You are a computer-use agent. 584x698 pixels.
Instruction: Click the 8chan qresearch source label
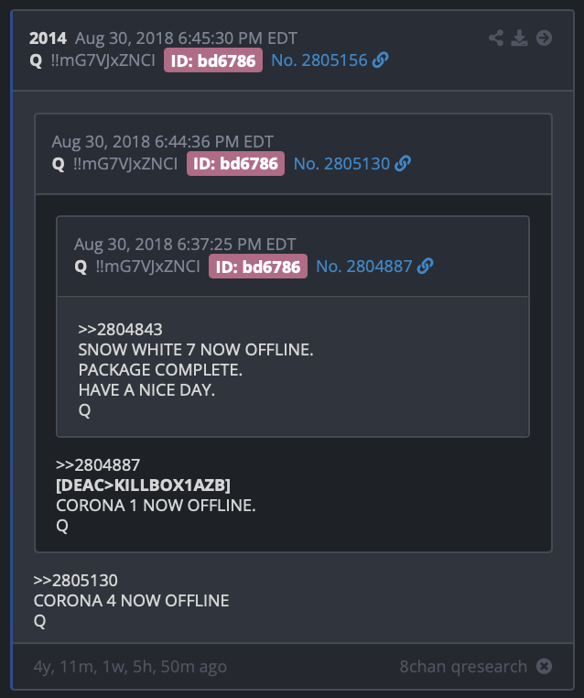point(463,666)
